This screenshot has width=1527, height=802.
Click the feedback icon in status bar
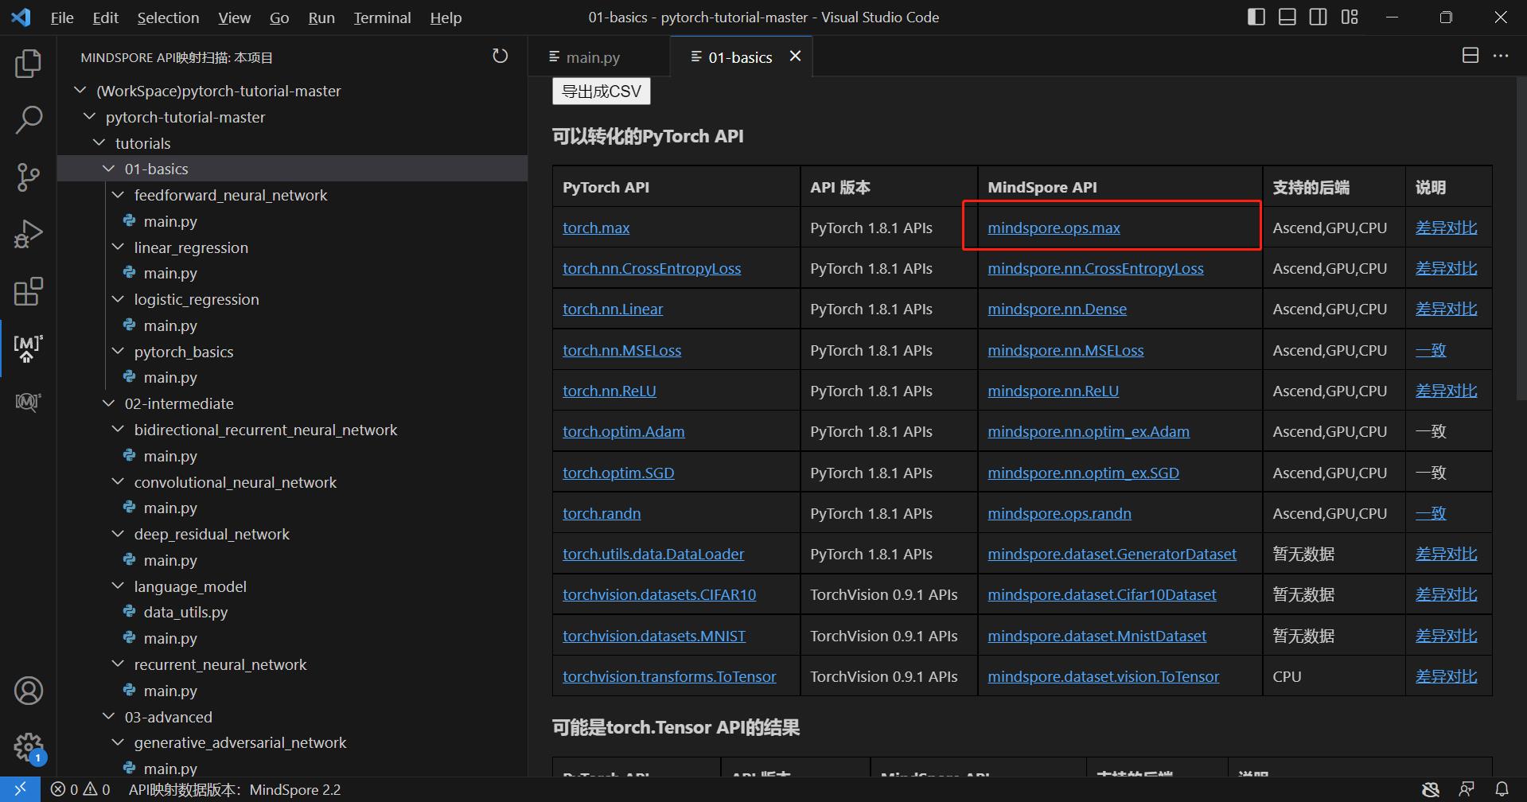pos(1466,789)
